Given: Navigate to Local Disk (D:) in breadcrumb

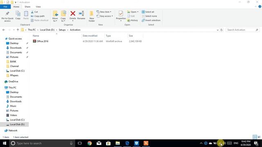Looking at the screenshot, I should pos(47,30).
